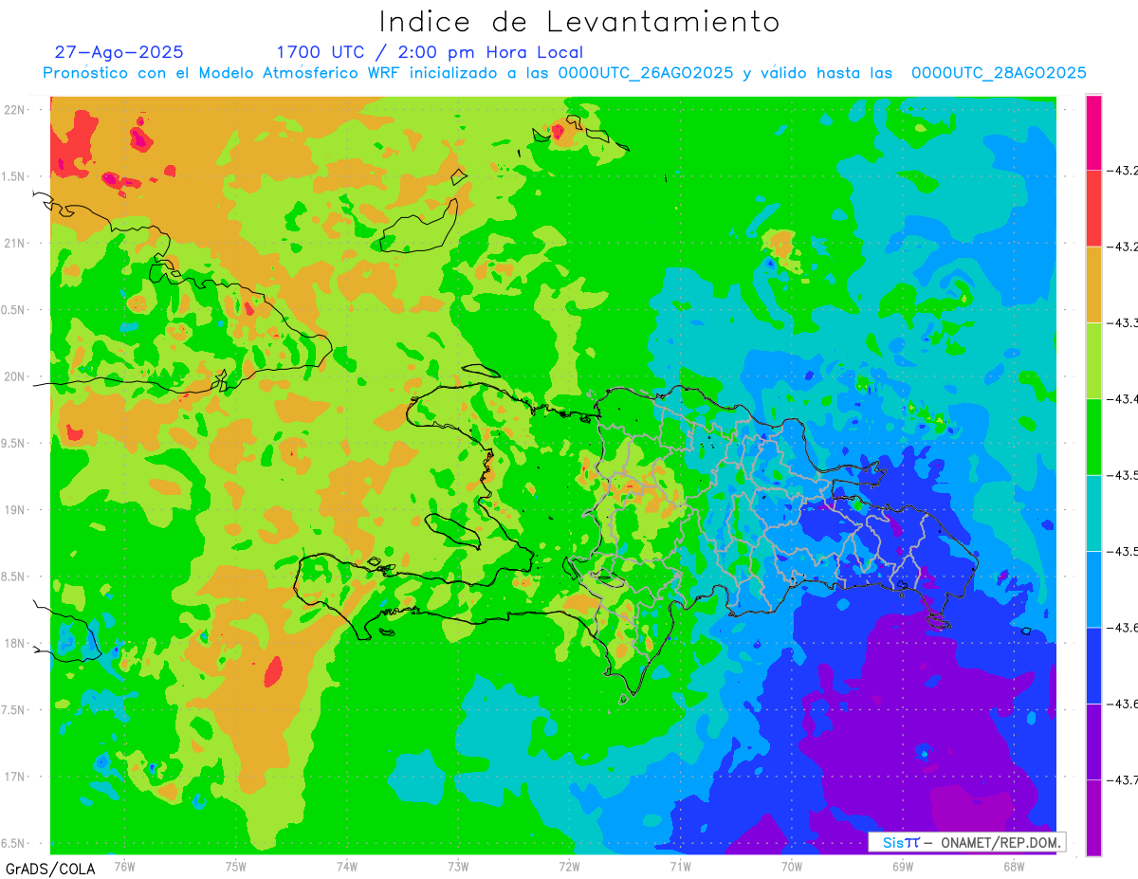Click the "6.5N" latitude axis label

14,843
